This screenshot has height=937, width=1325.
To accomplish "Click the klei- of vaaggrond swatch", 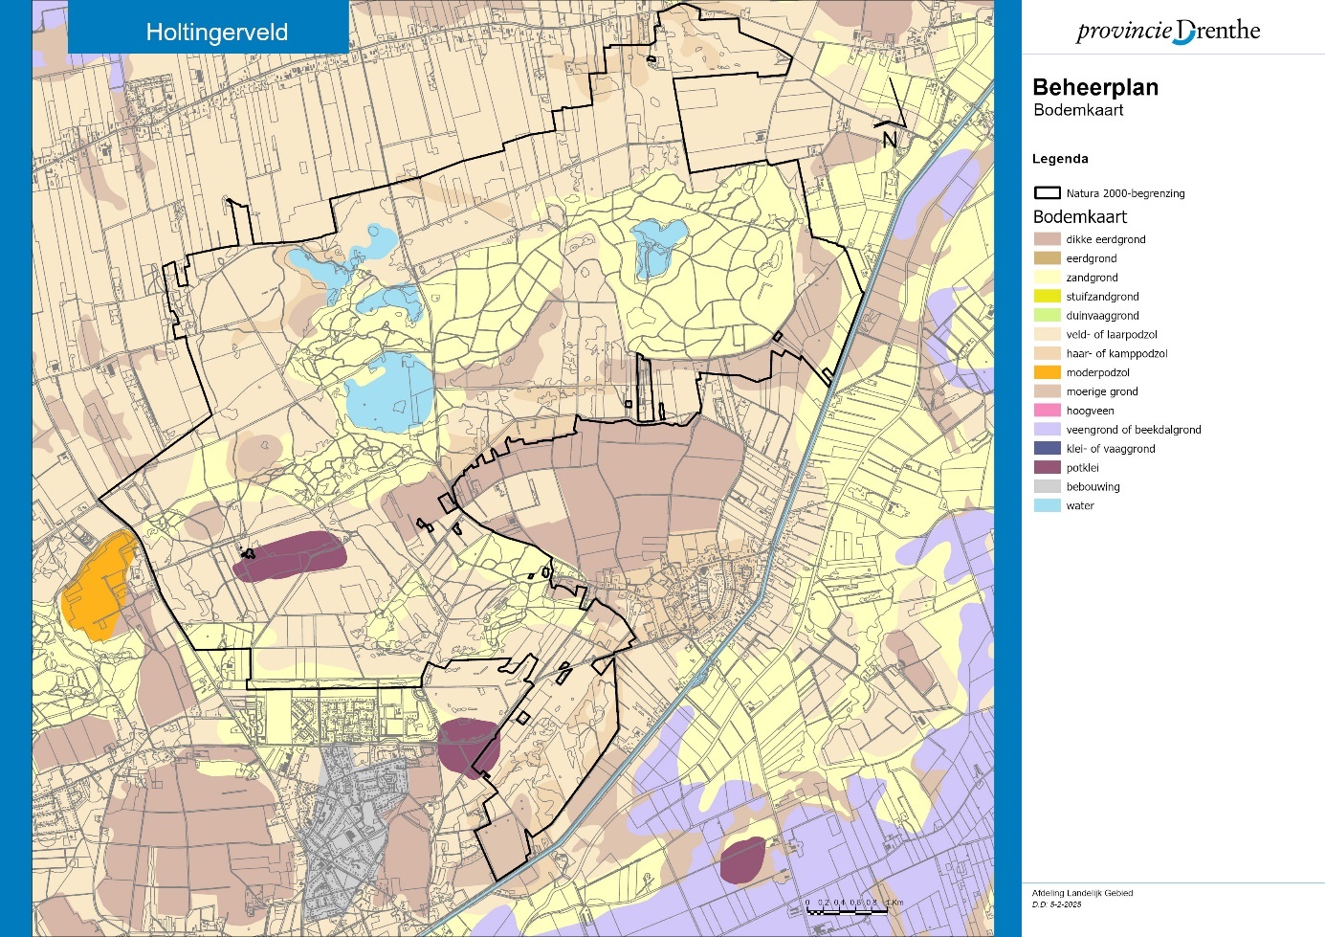I will [x=1047, y=449].
